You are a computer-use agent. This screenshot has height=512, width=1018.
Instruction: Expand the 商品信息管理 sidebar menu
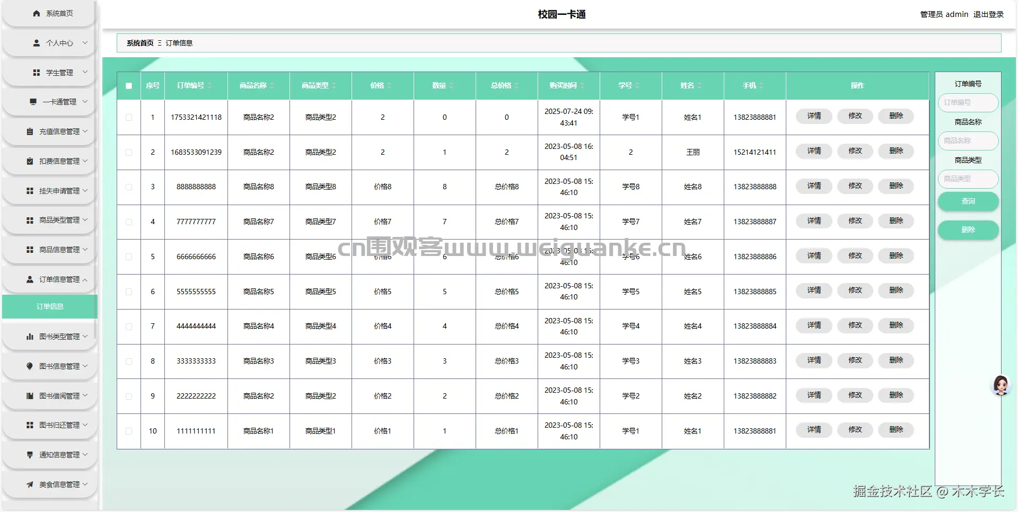50,250
